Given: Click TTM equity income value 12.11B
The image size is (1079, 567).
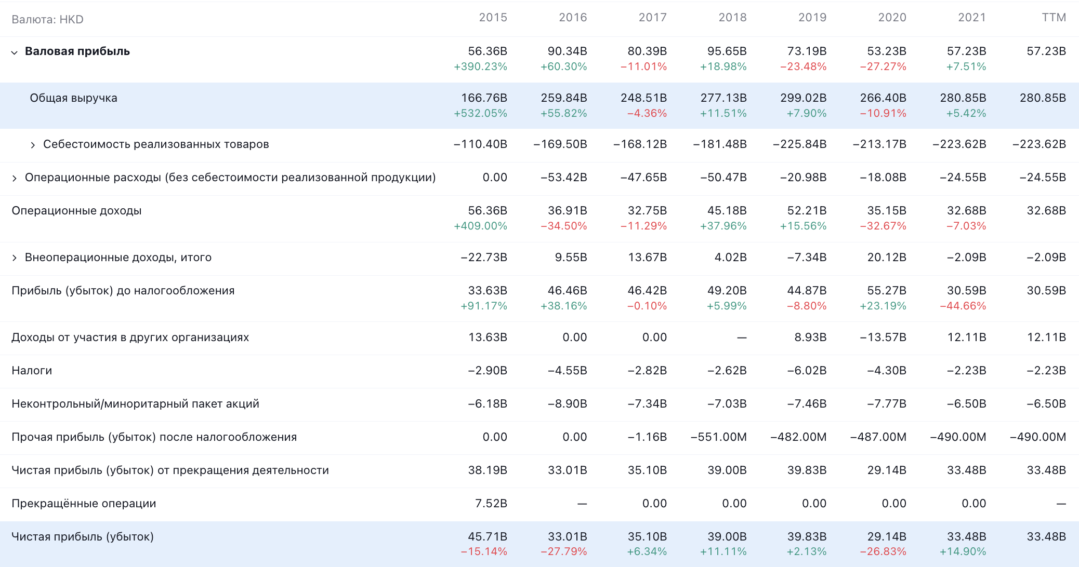Looking at the screenshot, I should point(1046,337).
